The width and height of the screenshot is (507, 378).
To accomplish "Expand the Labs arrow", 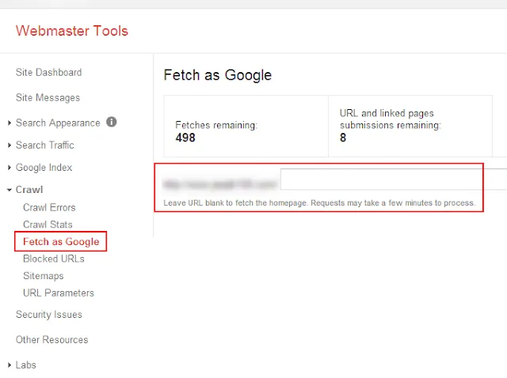I will click(10, 365).
